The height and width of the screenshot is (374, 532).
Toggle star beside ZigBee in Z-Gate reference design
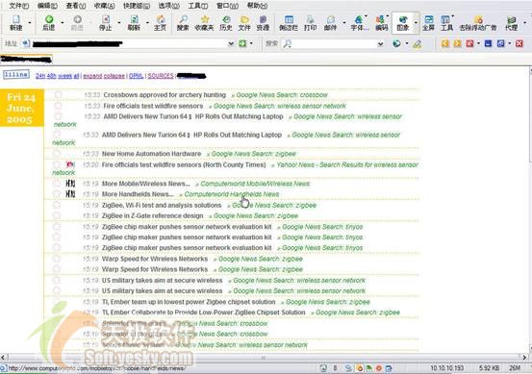pyautogui.click(x=57, y=215)
